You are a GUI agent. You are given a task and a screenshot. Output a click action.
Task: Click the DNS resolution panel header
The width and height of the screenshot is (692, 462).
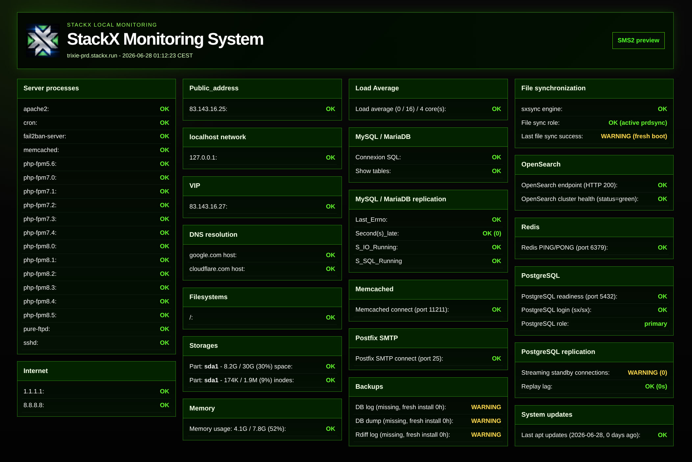pyautogui.click(x=262, y=235)
